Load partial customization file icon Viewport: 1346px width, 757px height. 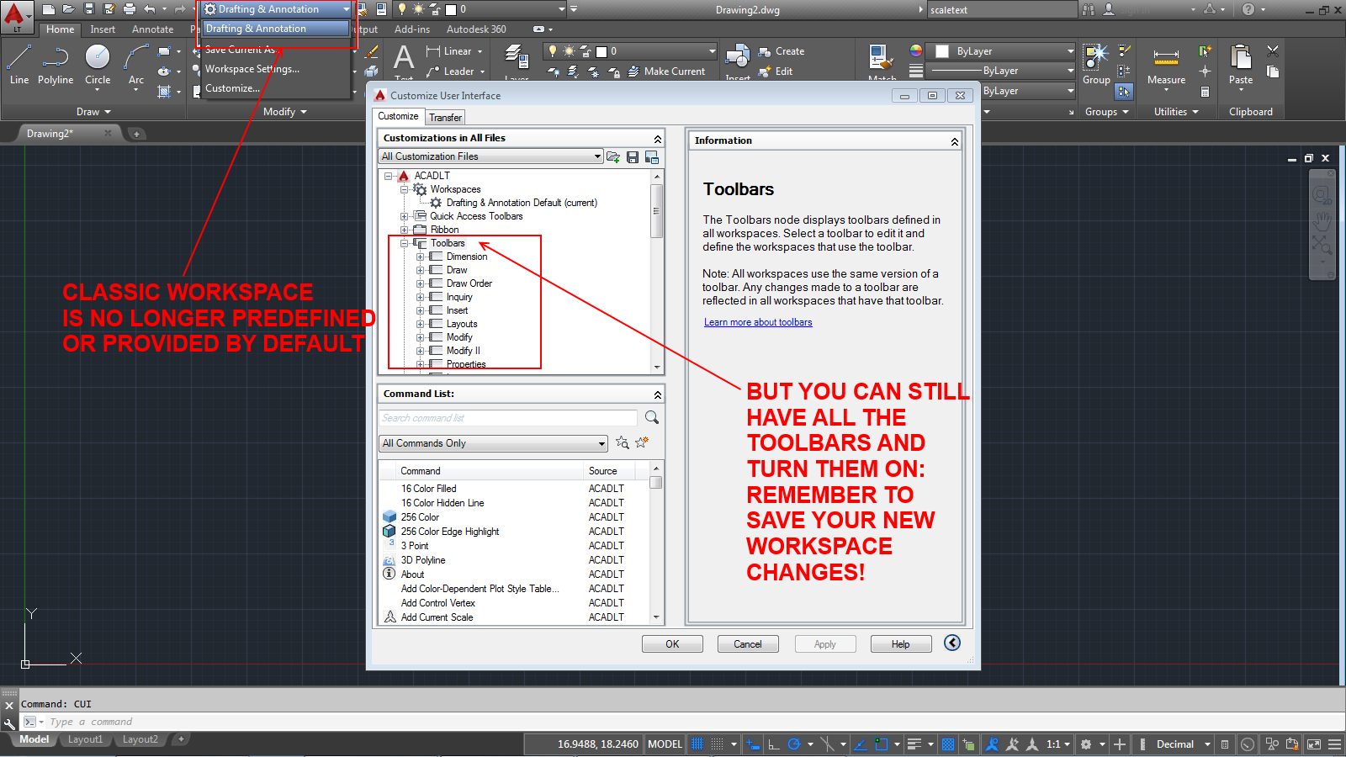613,156
